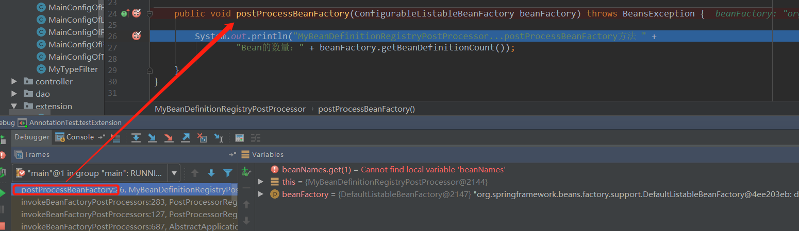Viewport: 799px width, 231px height.
Task: Click the New Watch icon in Variables
Action: click(246, 172)
